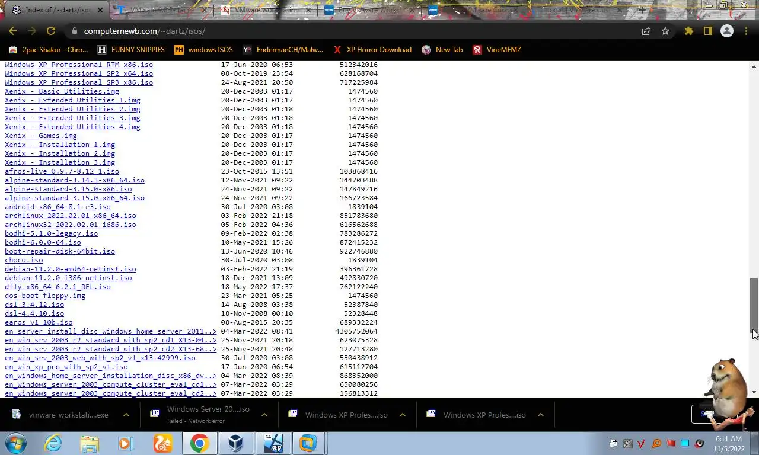Click the red flag tray icon
Viewport: 759px width, 455px height.
[671, 443]
